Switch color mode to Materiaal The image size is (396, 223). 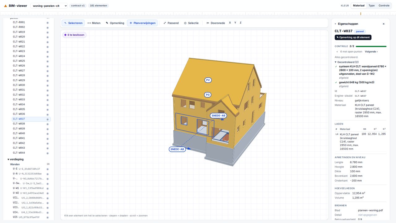[359, 6]
